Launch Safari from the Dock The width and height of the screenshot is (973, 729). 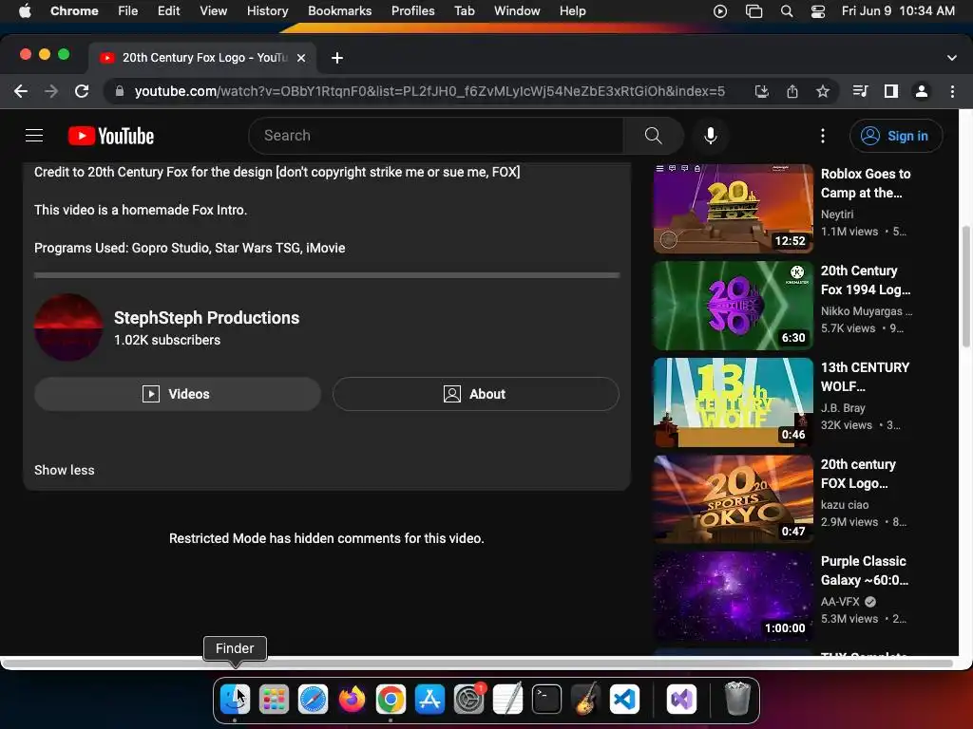coord(313,700)
